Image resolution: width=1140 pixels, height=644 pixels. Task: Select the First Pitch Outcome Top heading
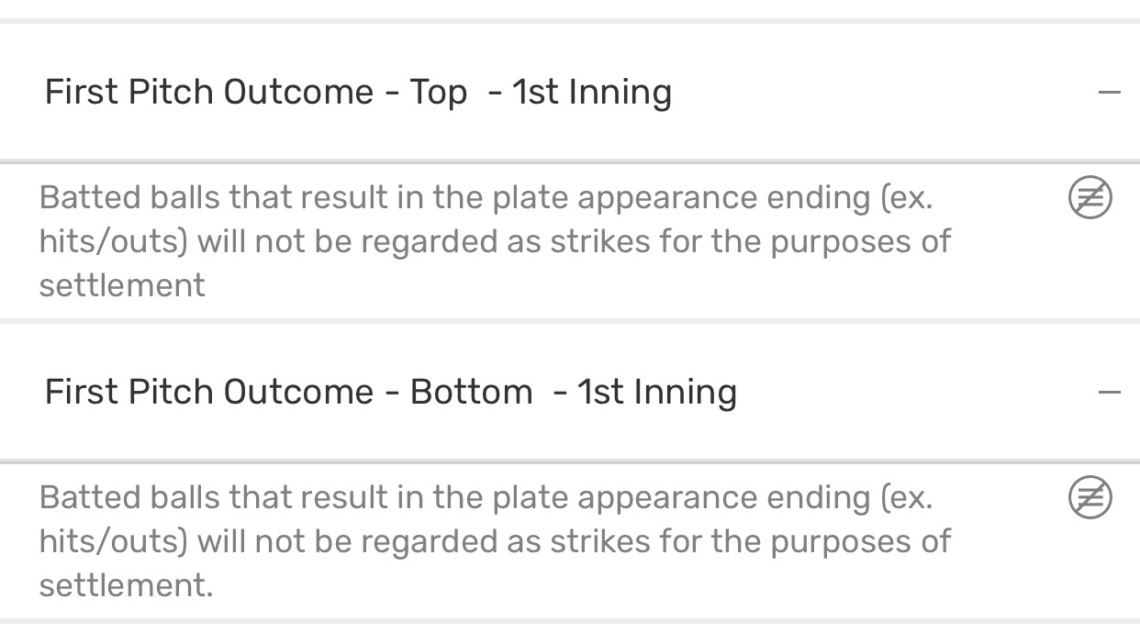pos(358,92)
